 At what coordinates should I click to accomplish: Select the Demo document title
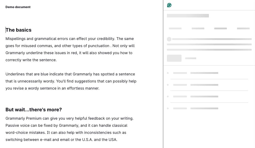pos(18,7)
